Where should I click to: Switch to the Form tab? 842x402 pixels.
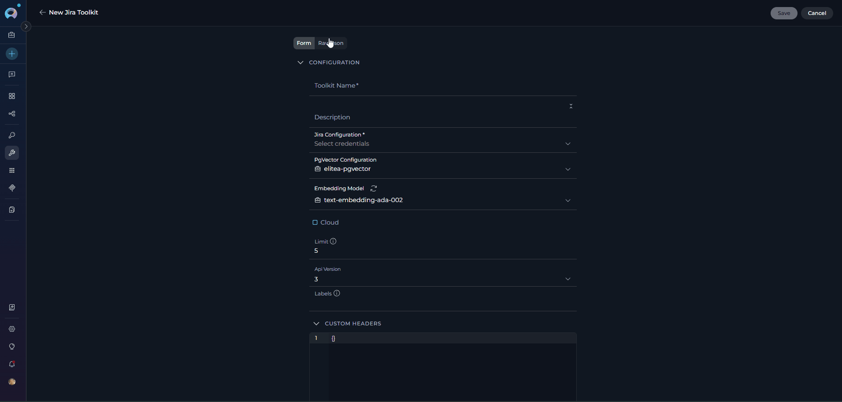304,43
